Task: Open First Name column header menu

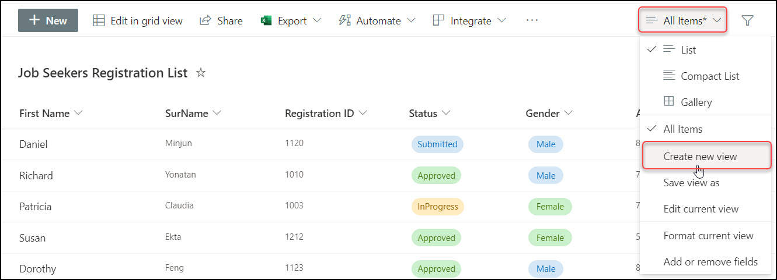Action: click(51, 114)
